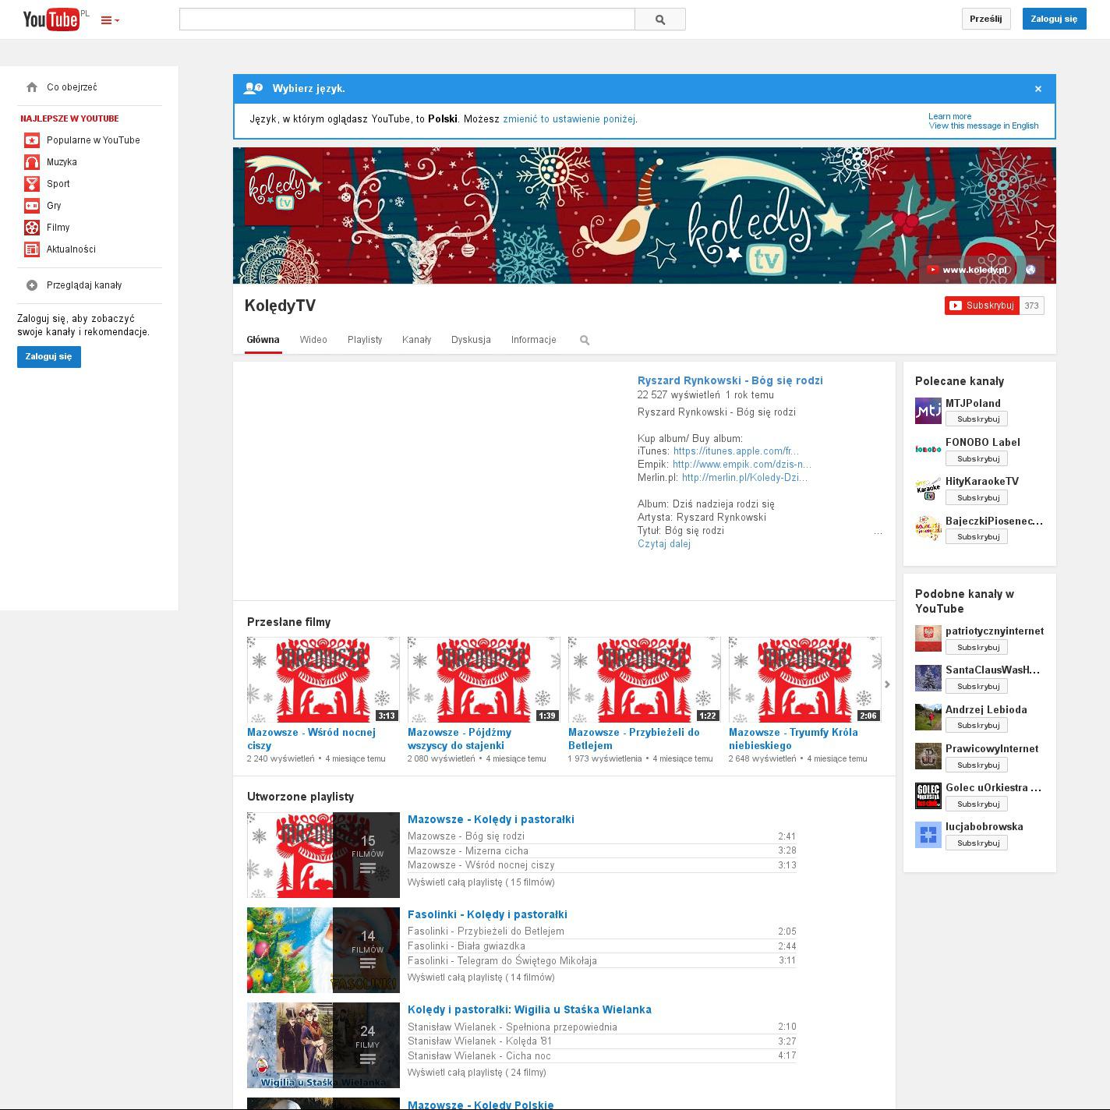Click the Gry gamepad icon
Screen dimensions: 1110x1110
(x=32, y=206)
